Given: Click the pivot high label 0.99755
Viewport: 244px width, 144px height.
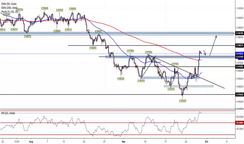Looking at the screenshot, I should click(60, 10).
